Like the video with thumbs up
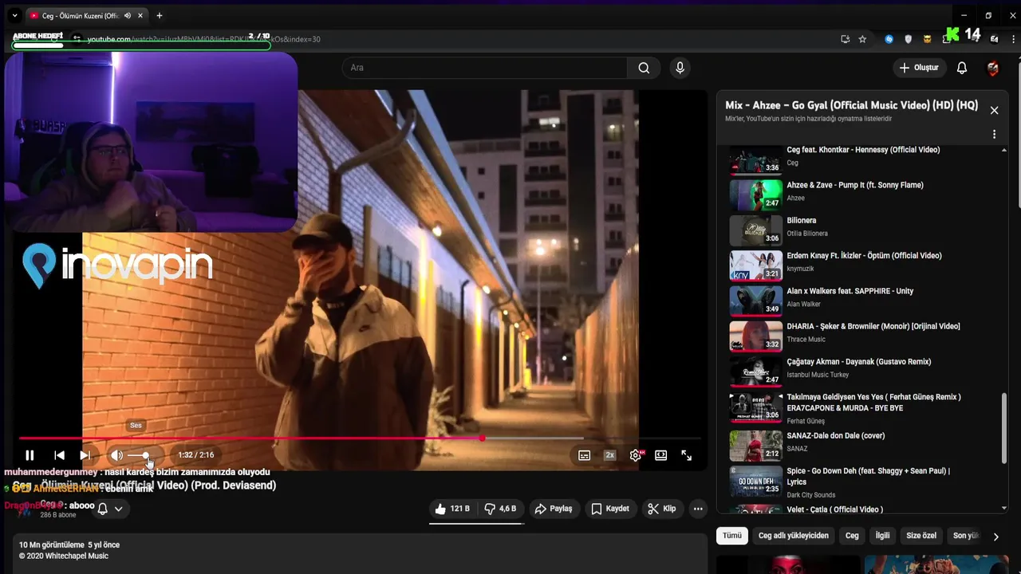Viewport: 1021px width, 574px height. [x=452, y=509]
